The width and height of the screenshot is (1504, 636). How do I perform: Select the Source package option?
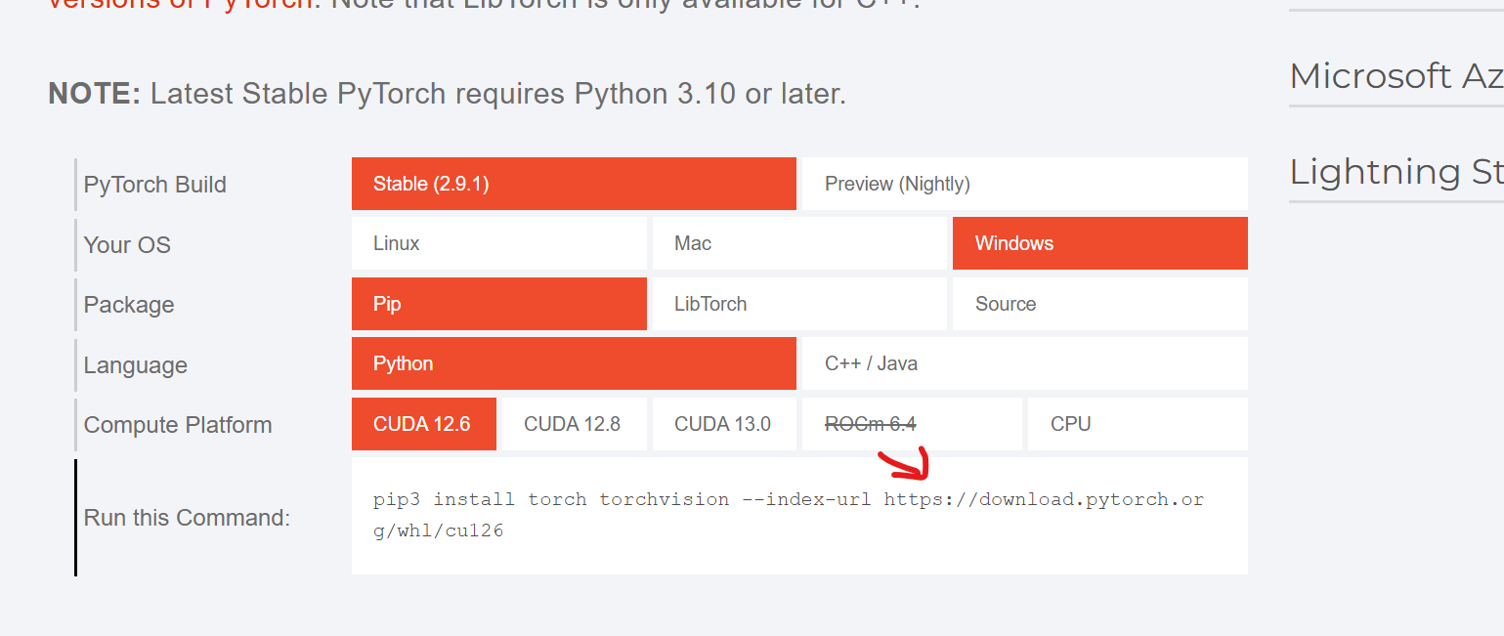(x=1100, y=304)
